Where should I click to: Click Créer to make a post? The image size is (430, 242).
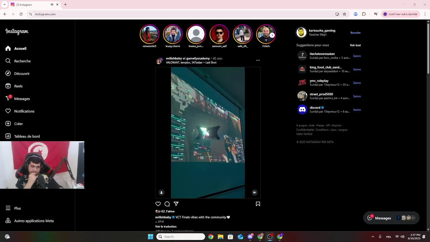click(x=14, y=124)
